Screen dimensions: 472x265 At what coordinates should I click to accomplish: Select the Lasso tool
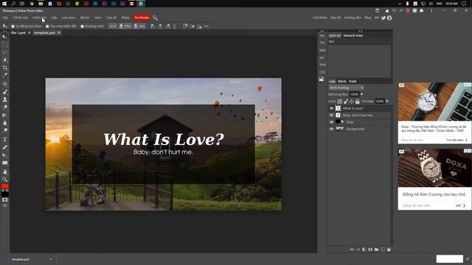(x=4, y=52)
